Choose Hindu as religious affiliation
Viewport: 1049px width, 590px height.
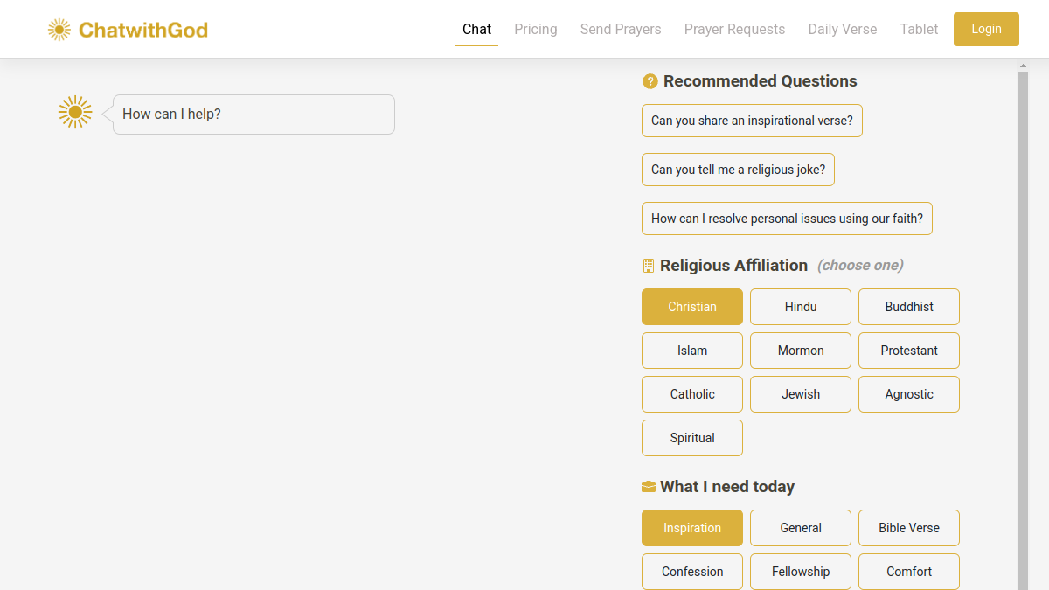pos(801,307)
